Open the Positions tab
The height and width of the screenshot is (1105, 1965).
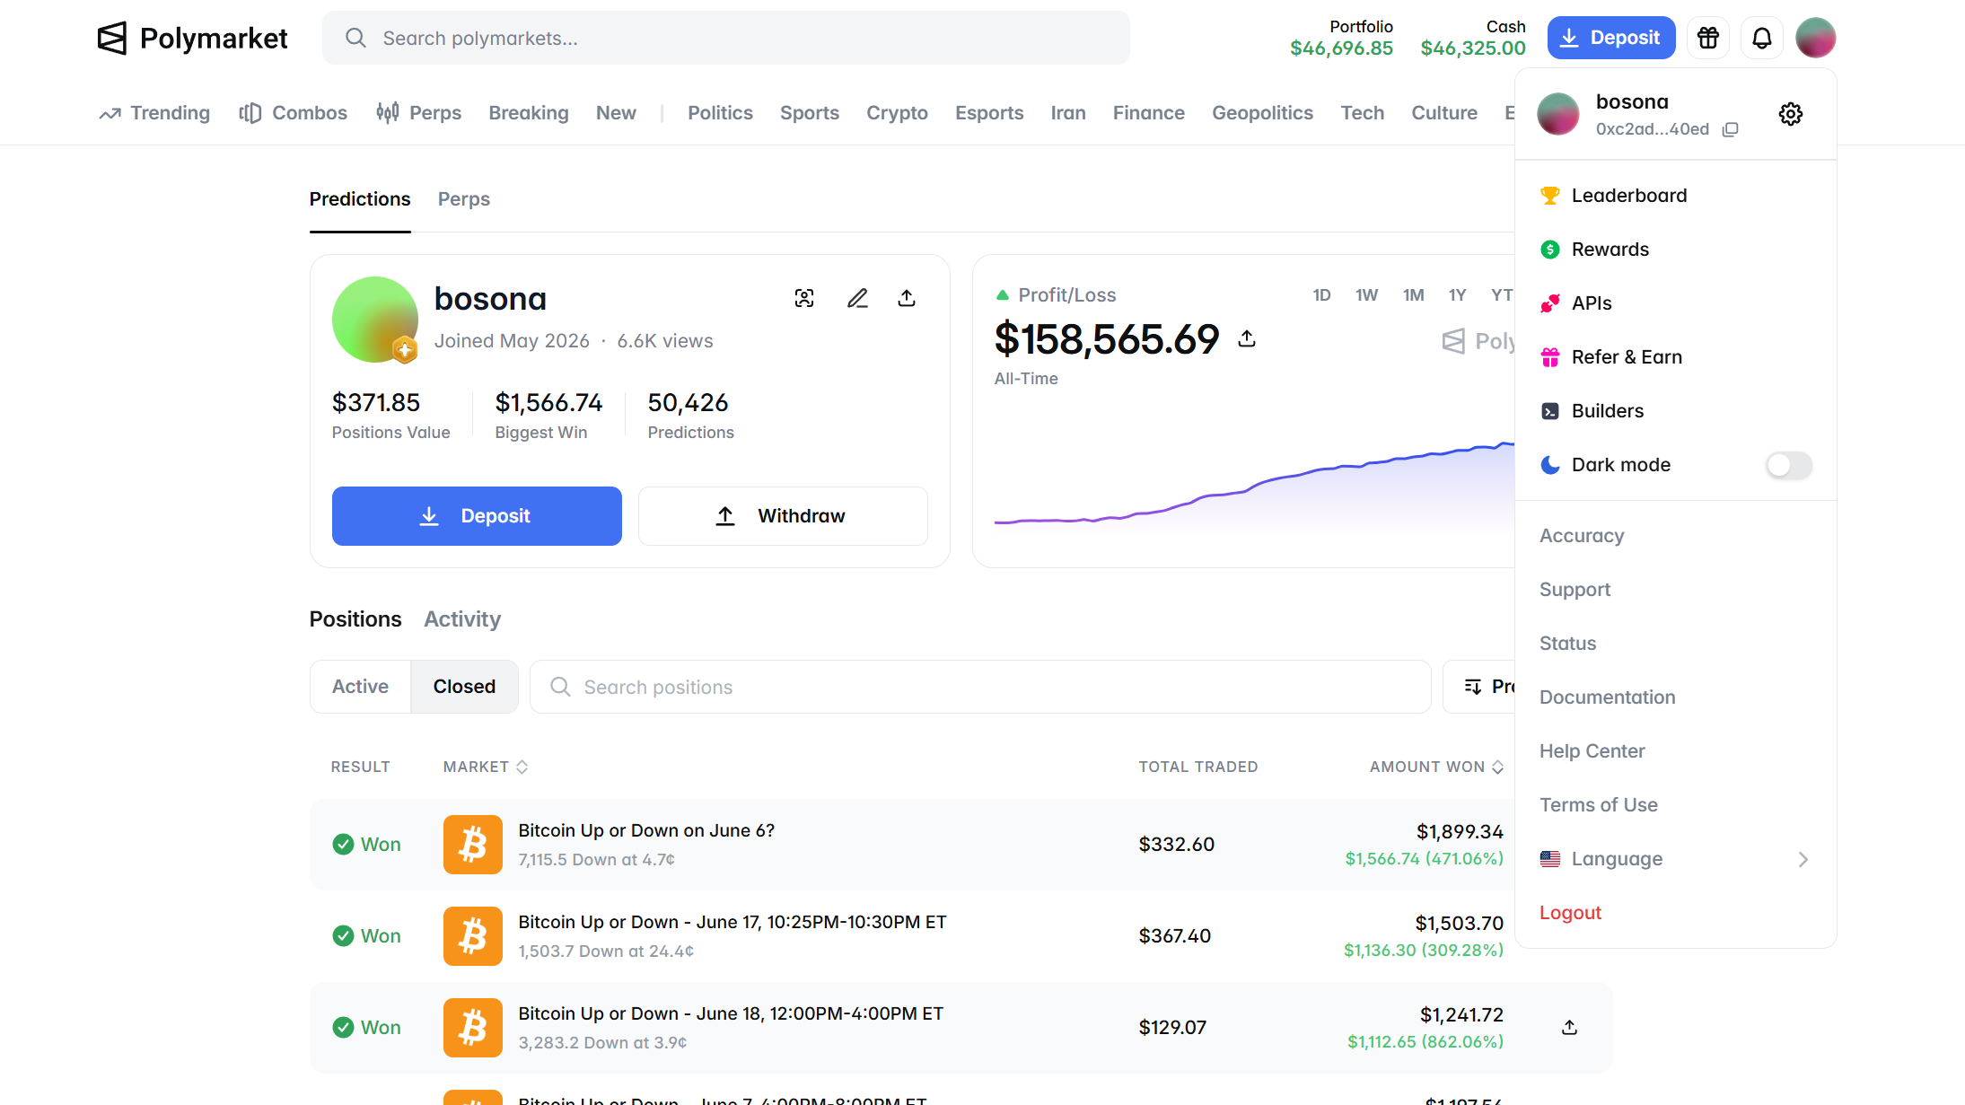click(355, 619)
